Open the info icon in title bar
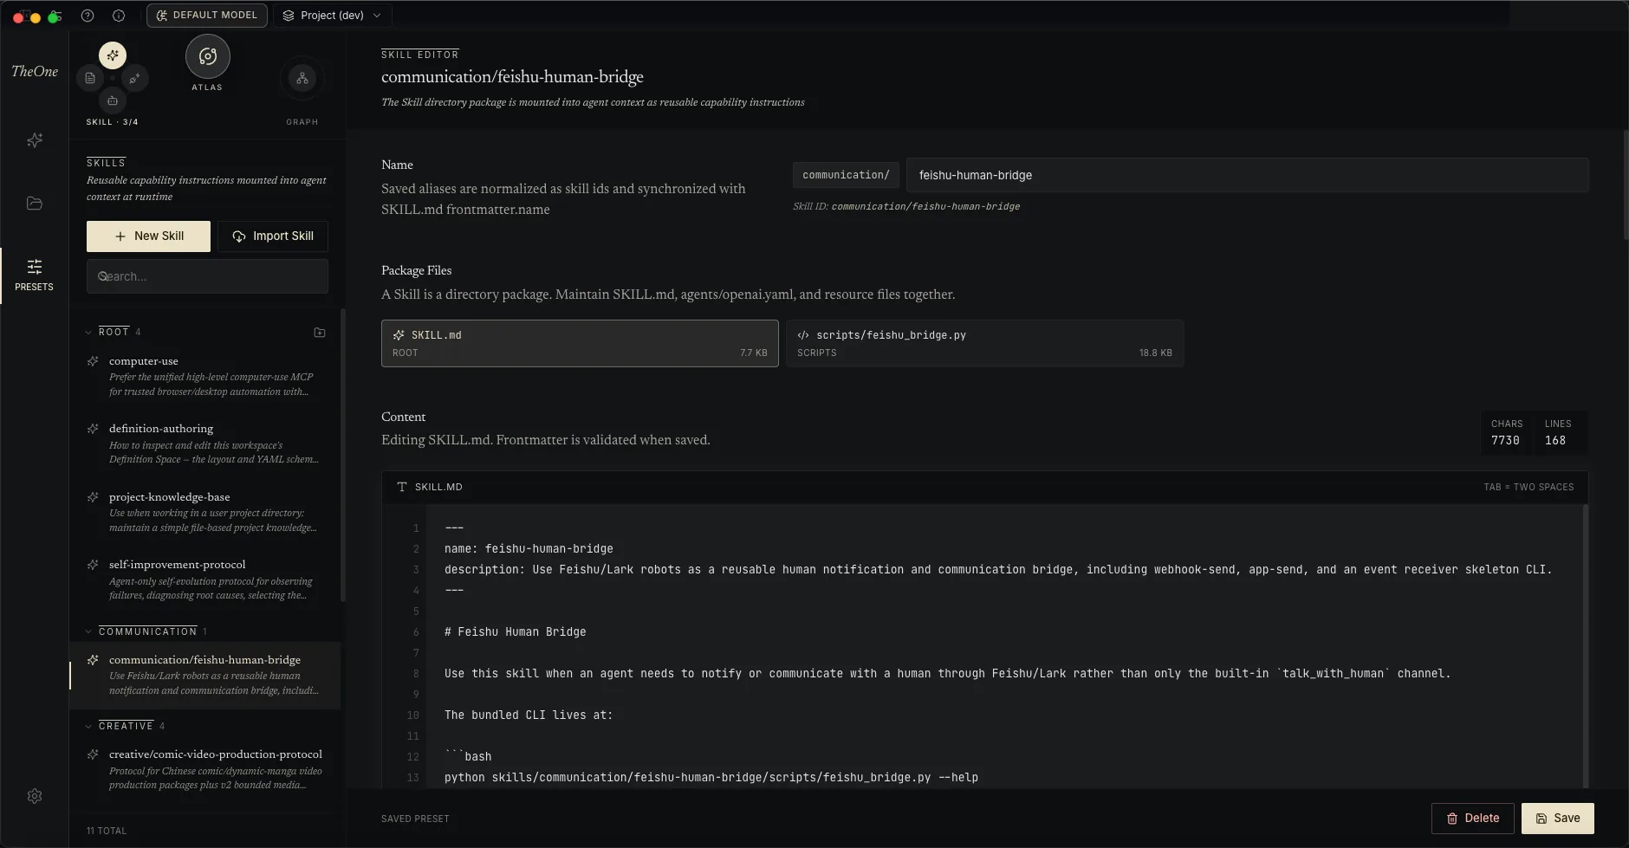 click(119, 16)
